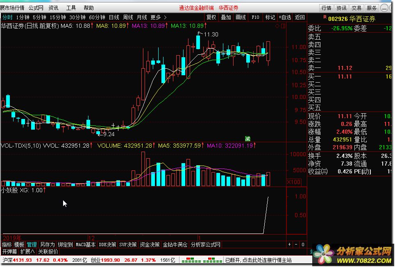Open the 工具 menu
Viewport: 395px width, 267px height.
point(71,8)
